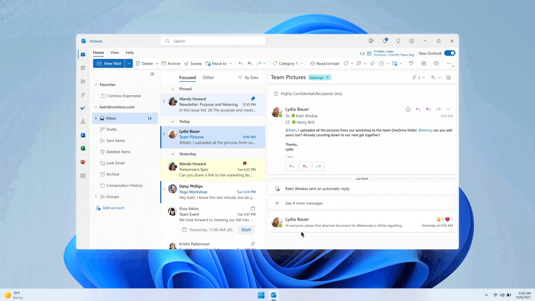Mark the message Read/Unread from the ribbon
Image resolution: width=535 pixels, height=301 pixels.
[x=325, y=63]
